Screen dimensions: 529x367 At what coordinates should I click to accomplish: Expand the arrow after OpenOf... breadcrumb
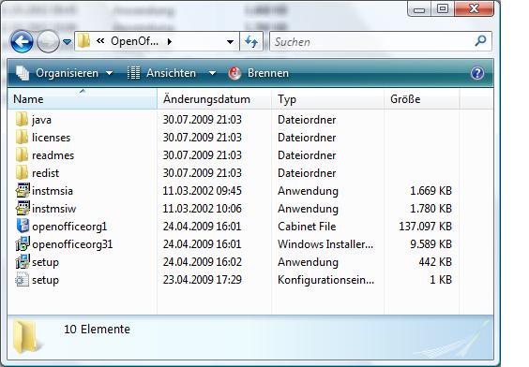170,41
